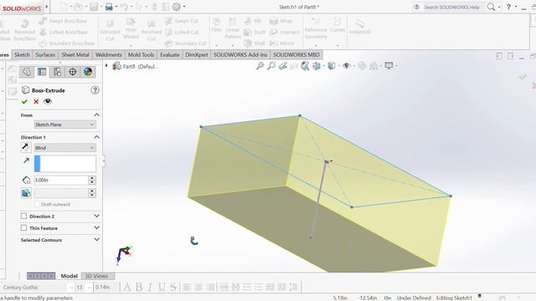Open Boss-Extrude help question mark
Image resolution: width=536 pixels, height=301 pixels.
pyautogui.click(x=95, y=90)
